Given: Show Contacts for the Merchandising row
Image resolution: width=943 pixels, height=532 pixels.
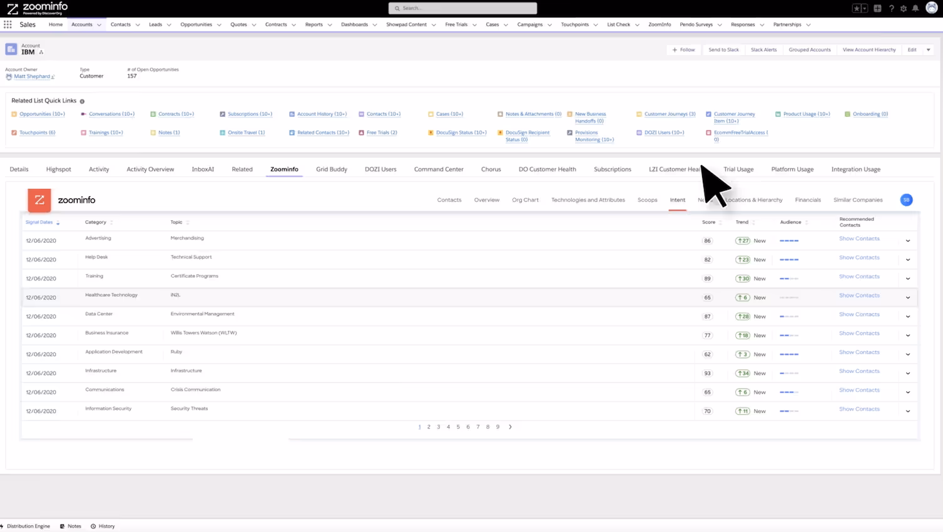Looking at the screenshot, I should [x=859, y=238].
